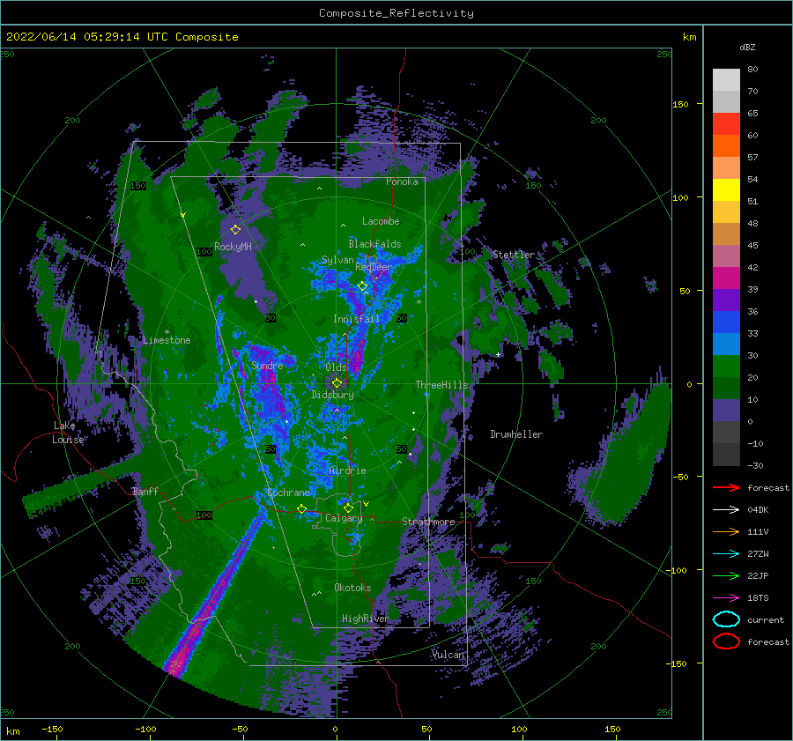Click the yellow diamond marker above RockyMH
Screen dimensions: 793x741
235,230
